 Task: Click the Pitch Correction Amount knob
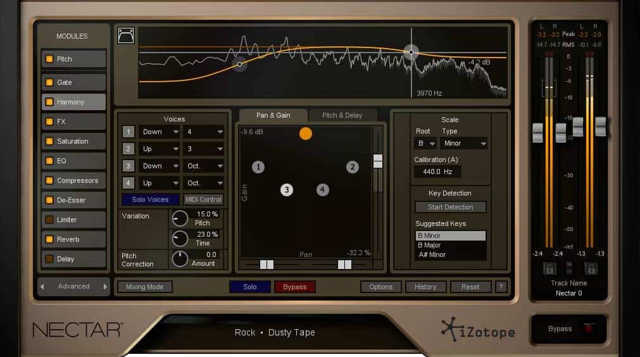point(180,259)
